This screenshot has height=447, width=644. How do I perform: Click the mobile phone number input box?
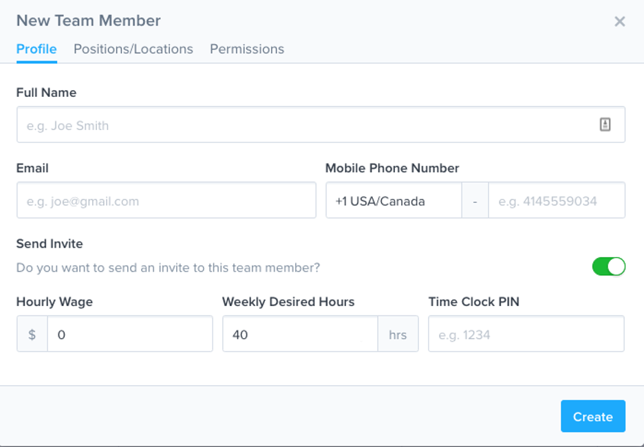point(557,200)
